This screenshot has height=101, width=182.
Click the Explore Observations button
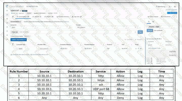pyautogui.click(x=18, y=40)
